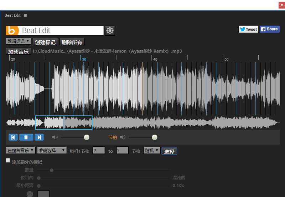Click the 30 second timeline marker
285x197 pixels.
point(84,59)
